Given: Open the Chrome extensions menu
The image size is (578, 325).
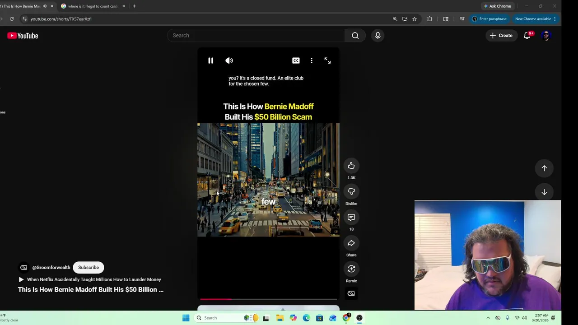Looking at the screenshot, I should [429, 19].
